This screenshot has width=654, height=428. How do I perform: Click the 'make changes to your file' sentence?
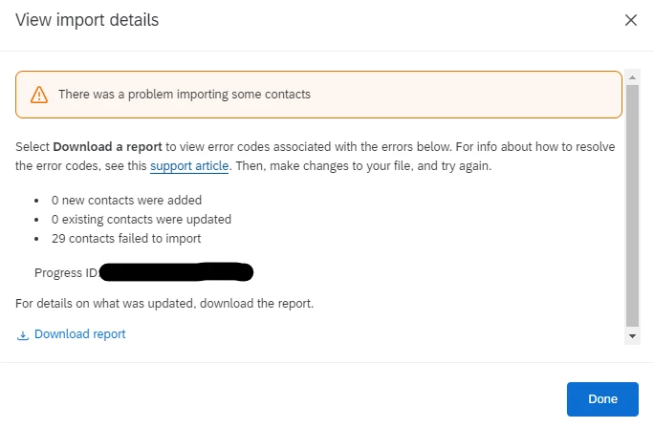click(x=363, y=166)
